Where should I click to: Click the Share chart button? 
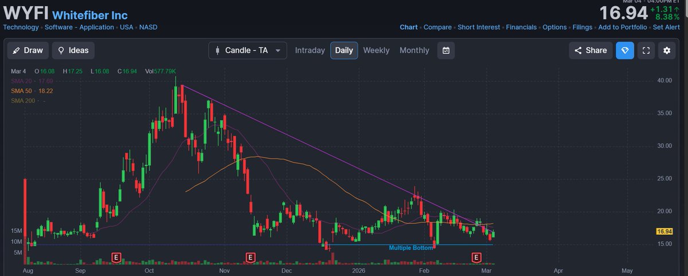(x=591, y=50)
